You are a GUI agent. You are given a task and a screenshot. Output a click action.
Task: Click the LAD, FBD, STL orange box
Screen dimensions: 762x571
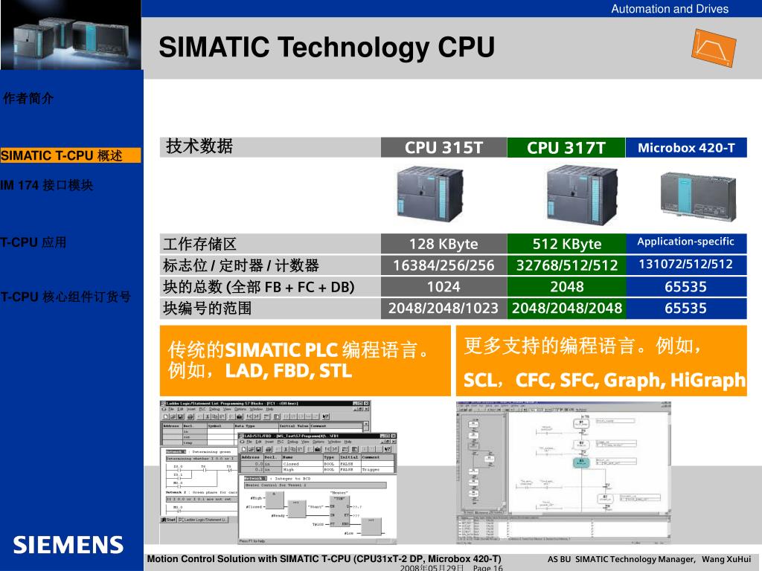coord(305,361)
